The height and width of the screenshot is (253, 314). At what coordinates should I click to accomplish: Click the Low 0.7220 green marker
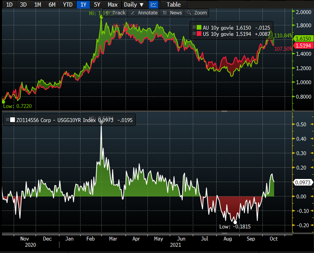4,102
